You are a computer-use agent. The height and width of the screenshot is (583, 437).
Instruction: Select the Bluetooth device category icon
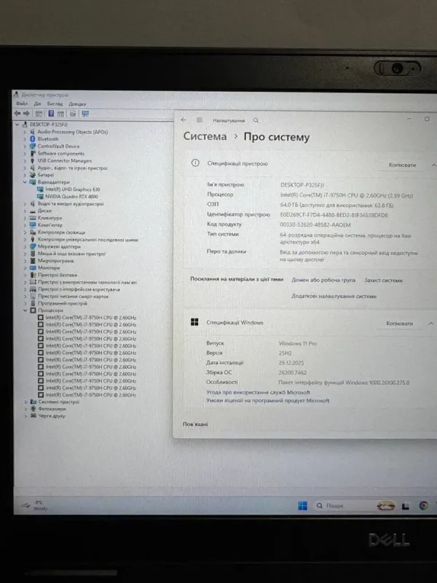point(32,138)
